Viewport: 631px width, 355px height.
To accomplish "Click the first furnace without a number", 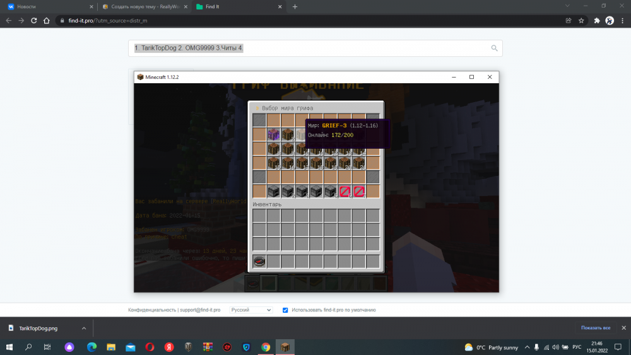I will pos(274,191).
